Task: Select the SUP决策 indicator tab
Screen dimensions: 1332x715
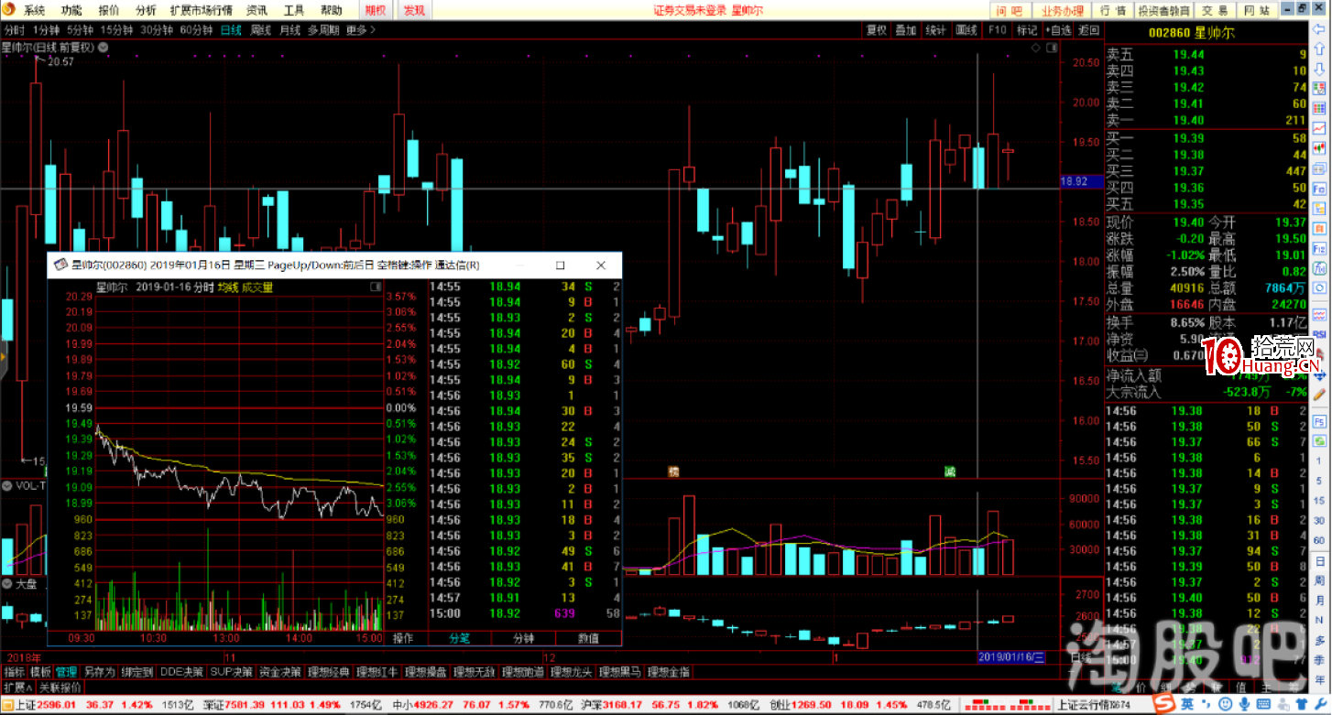Action: click(231, 671)
